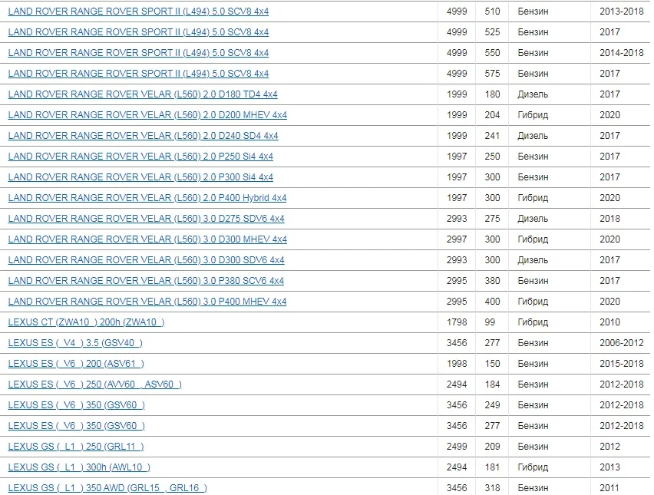Open the Lexus ES (_V4_) 3.5 GSV40 link
Image resolution: width=654 pixels, height=495 pixels.
tap(75, 343)
